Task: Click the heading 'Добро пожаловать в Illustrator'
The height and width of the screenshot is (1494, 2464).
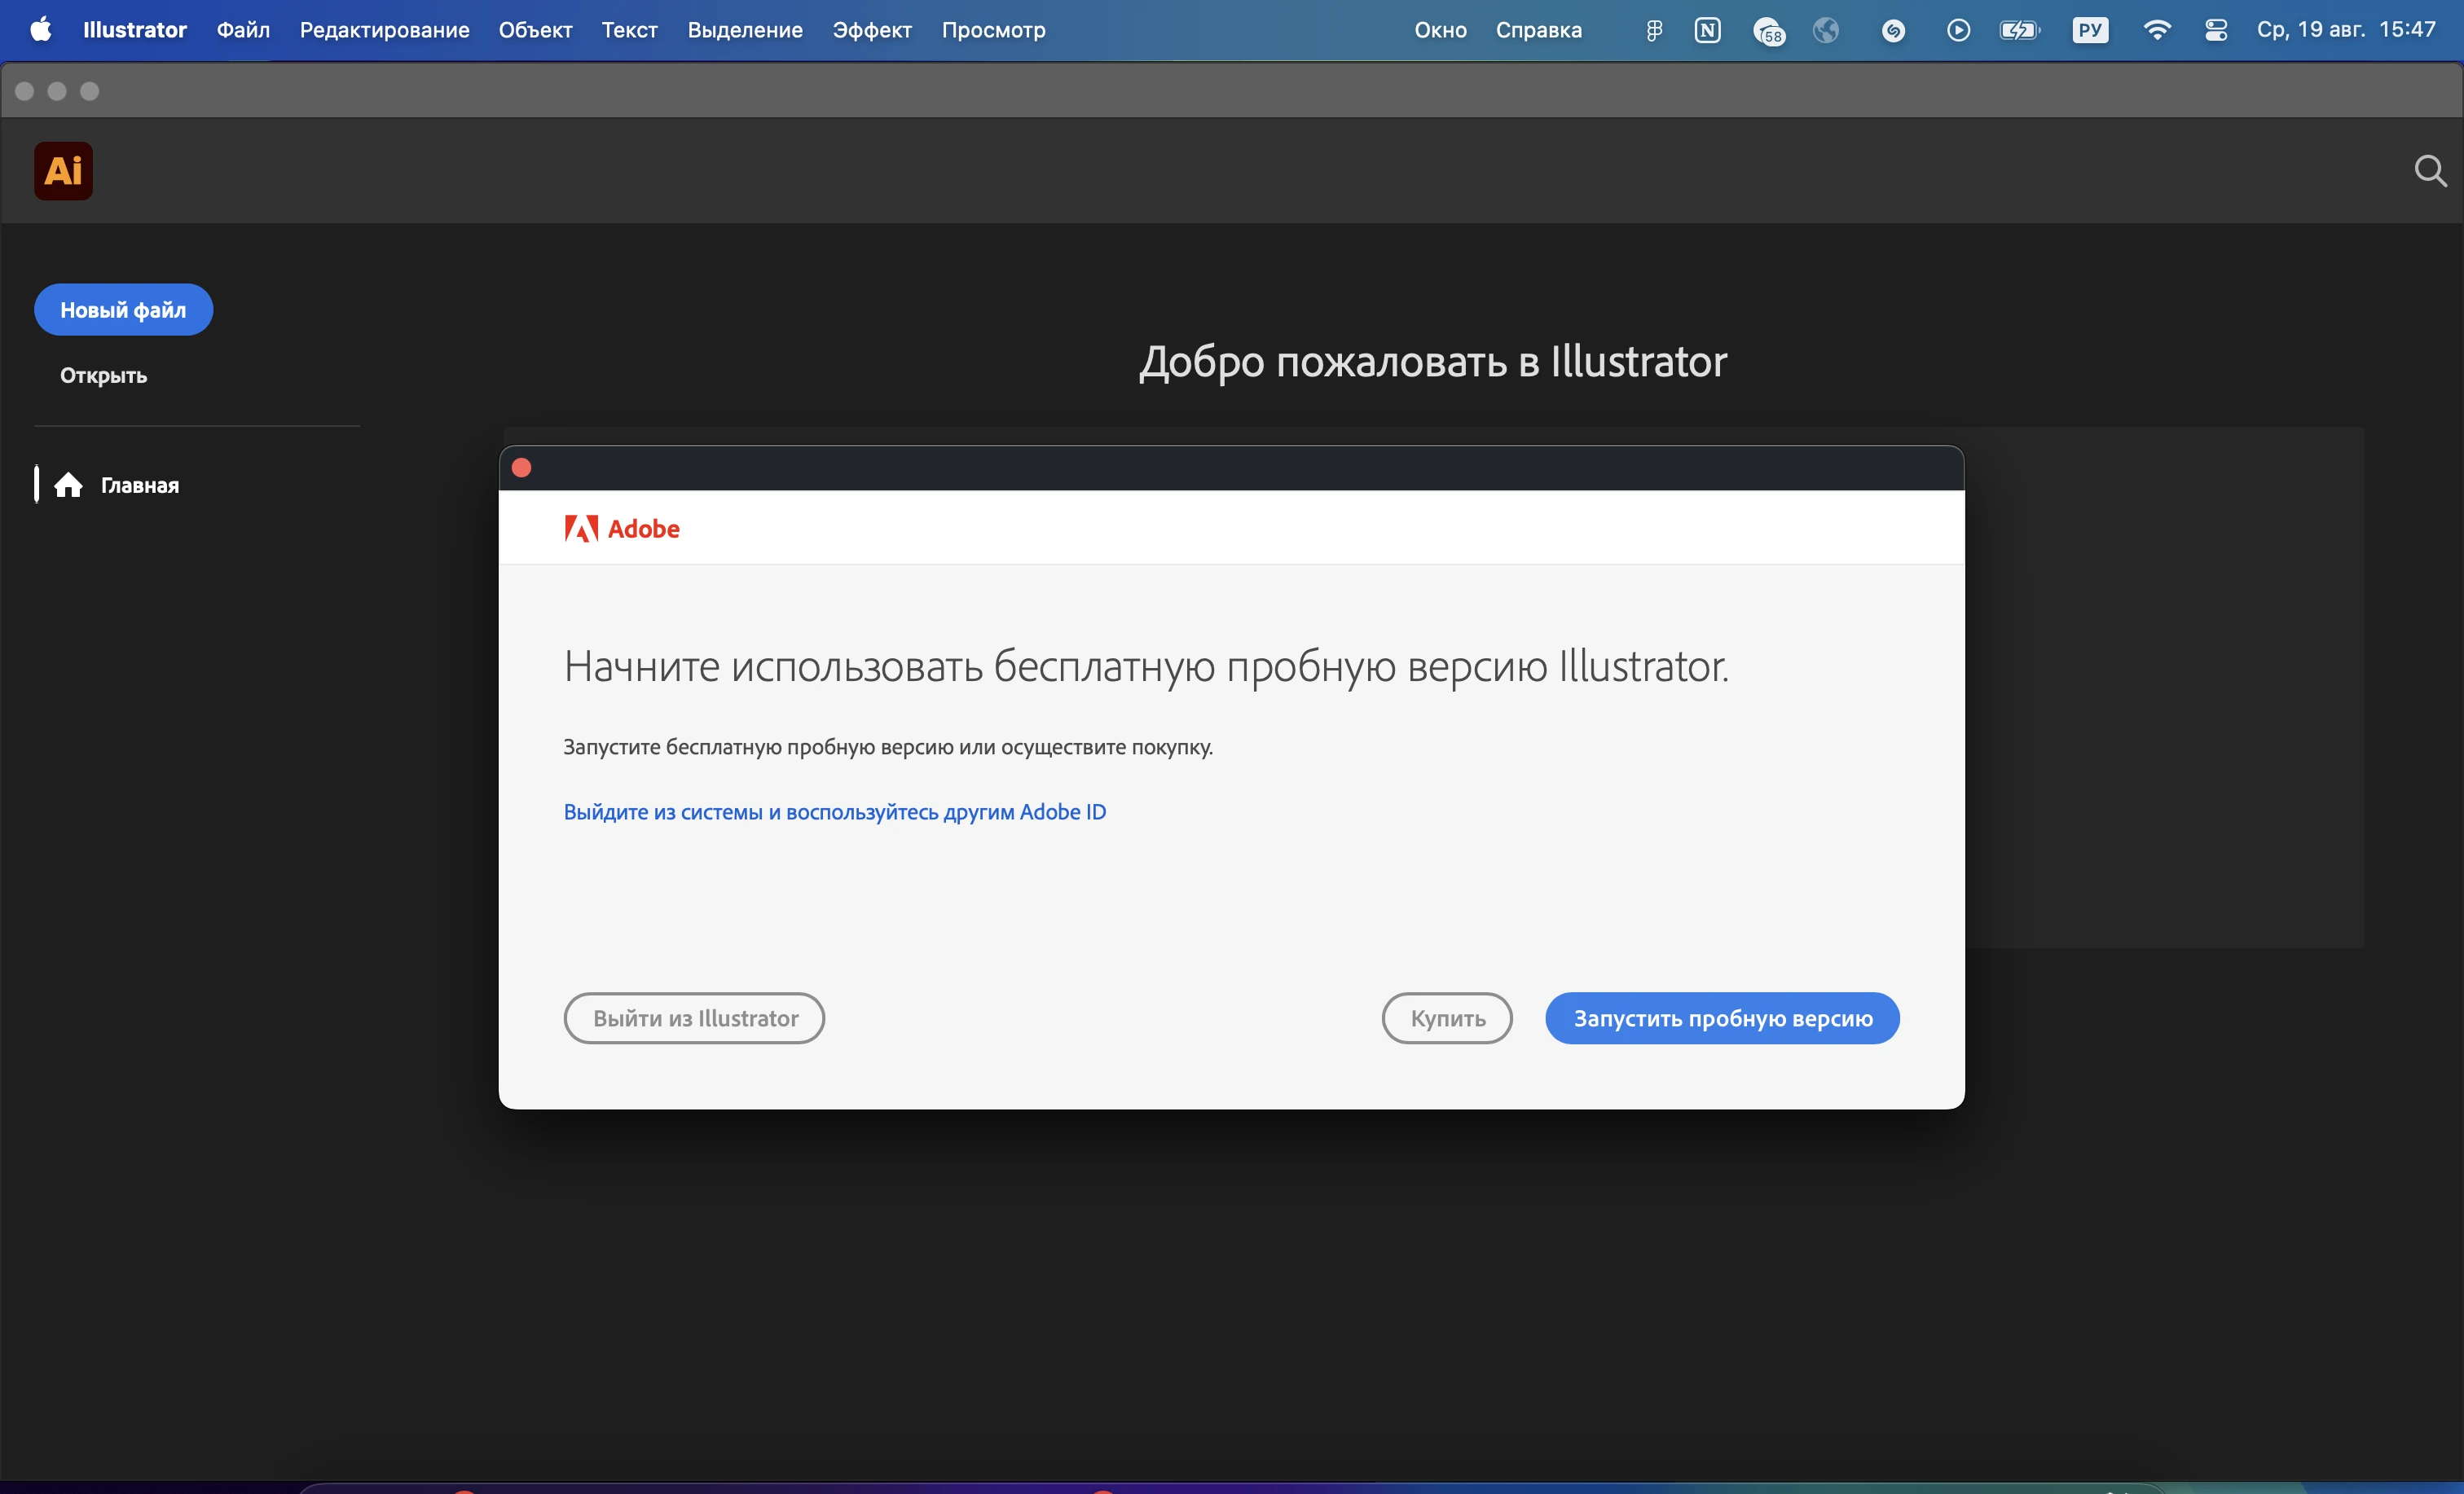Action: (1433, 361)
